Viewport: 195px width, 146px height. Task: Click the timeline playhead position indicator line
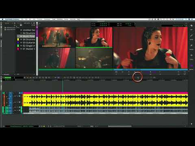tap(63, 86)
